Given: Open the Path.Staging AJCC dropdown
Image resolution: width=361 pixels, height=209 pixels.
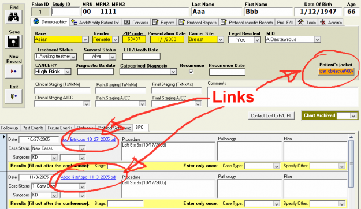Looking at the screenshot, I should (x=142, y=104).
